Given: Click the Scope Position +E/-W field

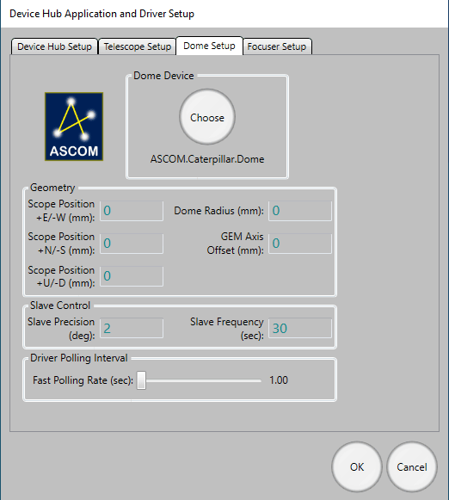Looking at the screenshot, I should click(x=132, y=211).
